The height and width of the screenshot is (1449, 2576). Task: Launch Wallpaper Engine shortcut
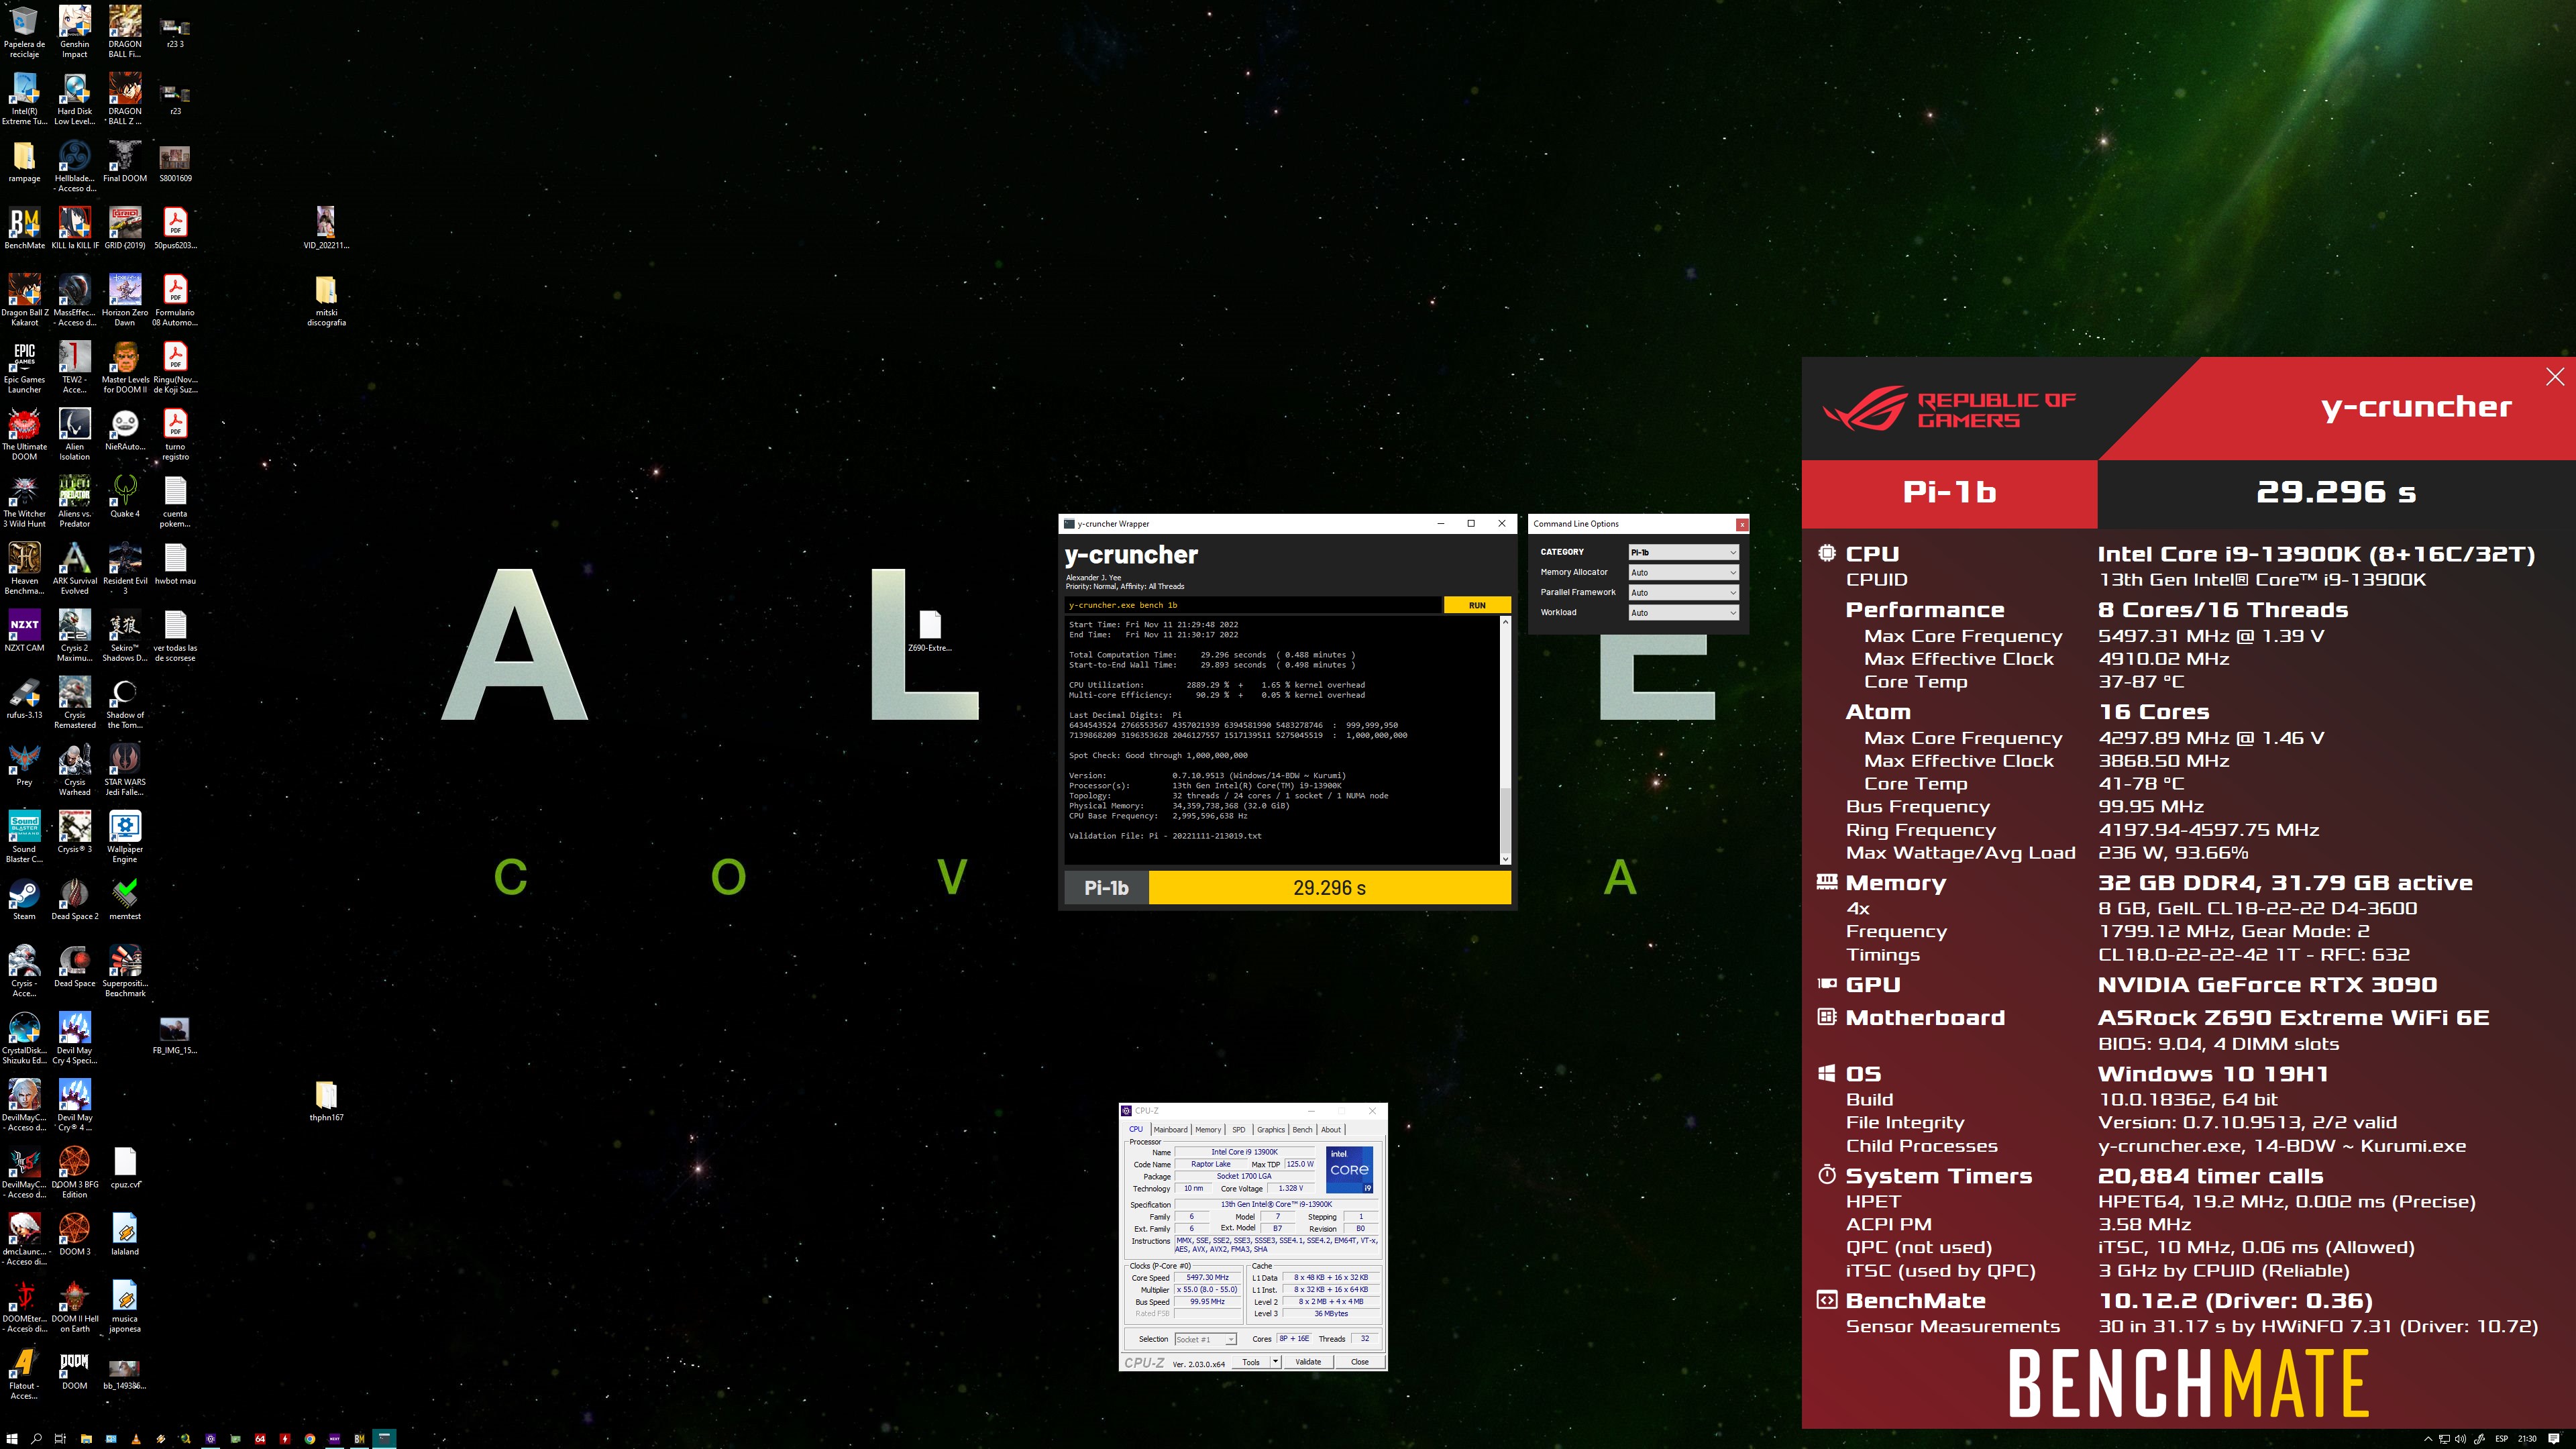point(125,835)
